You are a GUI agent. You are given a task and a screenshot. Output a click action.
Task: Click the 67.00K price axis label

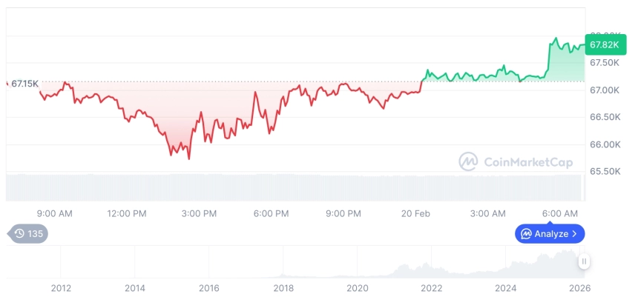click(605, 90)
